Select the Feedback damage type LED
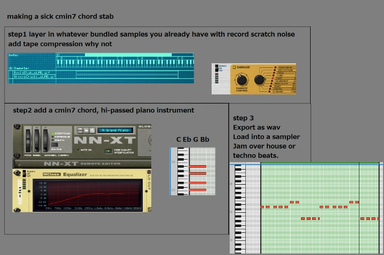384x255 pixels. (272, 81)
